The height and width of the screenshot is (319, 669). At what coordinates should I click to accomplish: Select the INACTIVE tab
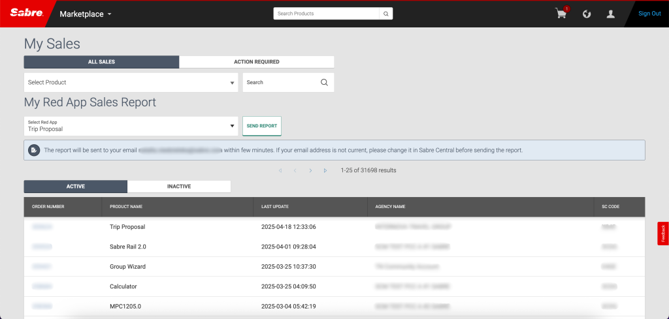click(x=179, y=187)
